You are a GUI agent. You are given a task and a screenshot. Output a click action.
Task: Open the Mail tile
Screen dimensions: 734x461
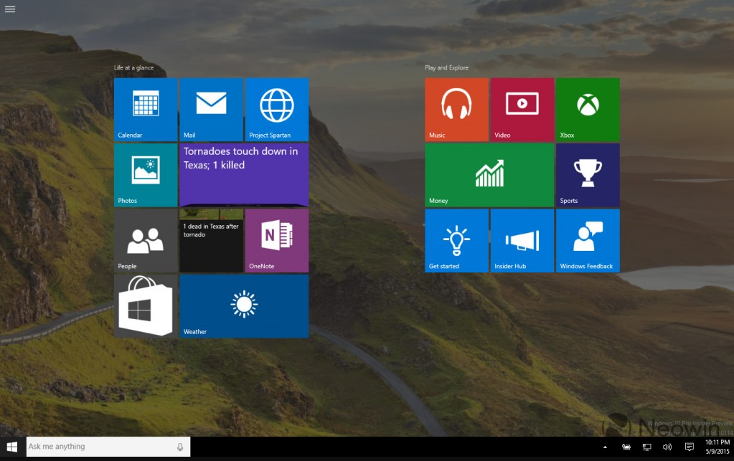tap(211, 110)
